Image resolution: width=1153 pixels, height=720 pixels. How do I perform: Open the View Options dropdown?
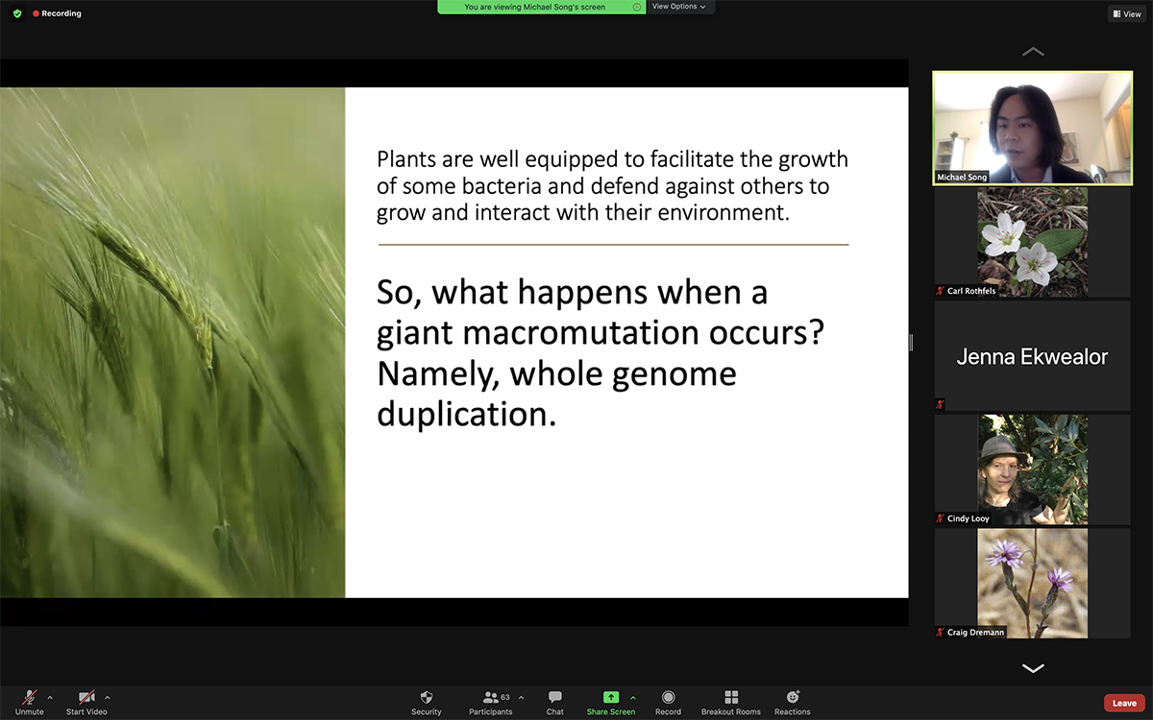(678, 7)
